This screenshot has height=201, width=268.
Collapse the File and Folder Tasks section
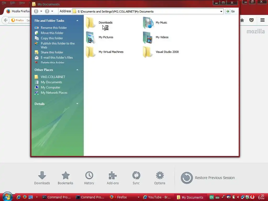(x=77, y=20)
